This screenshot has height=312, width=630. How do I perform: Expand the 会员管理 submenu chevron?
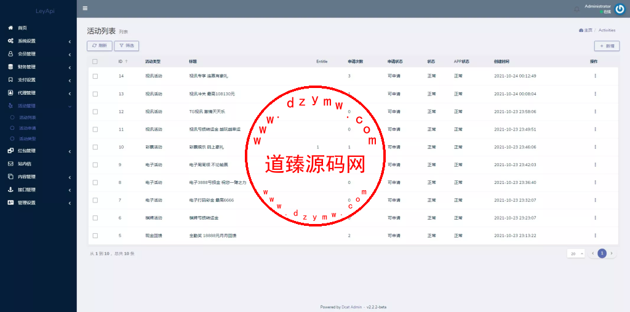coord(70,54)
